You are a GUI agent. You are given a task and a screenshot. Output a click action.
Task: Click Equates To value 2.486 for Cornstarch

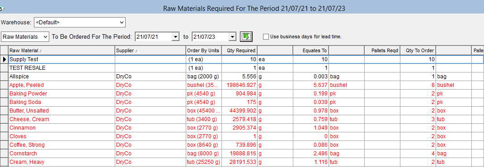point(310,153)
